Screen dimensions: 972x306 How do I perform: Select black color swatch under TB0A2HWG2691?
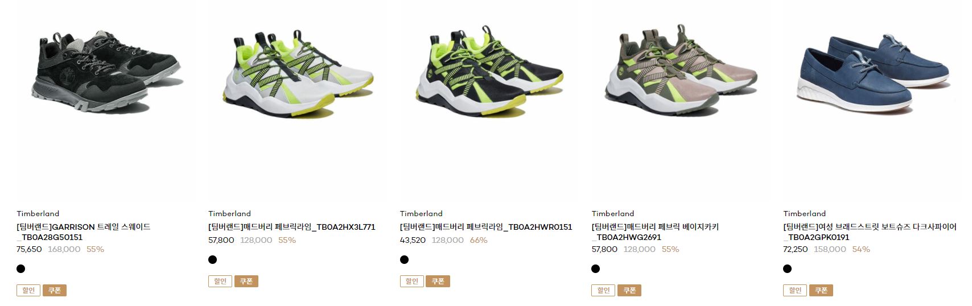point(596,268)
